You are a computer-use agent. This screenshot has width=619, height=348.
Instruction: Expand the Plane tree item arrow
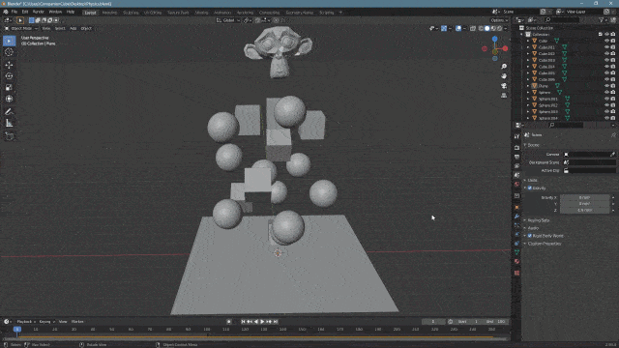click(528, 86)
